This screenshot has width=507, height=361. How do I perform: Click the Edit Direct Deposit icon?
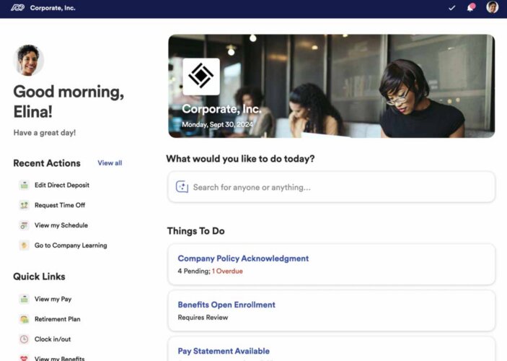pos(24,186)
